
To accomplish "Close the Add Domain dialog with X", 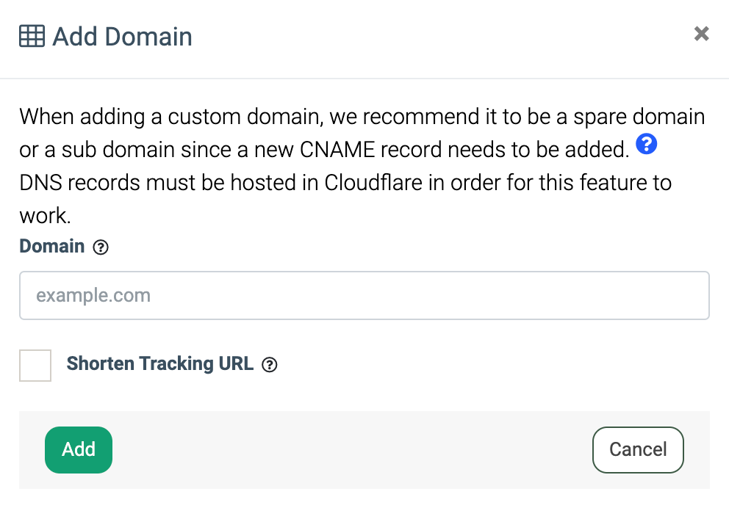I will 701,34.
